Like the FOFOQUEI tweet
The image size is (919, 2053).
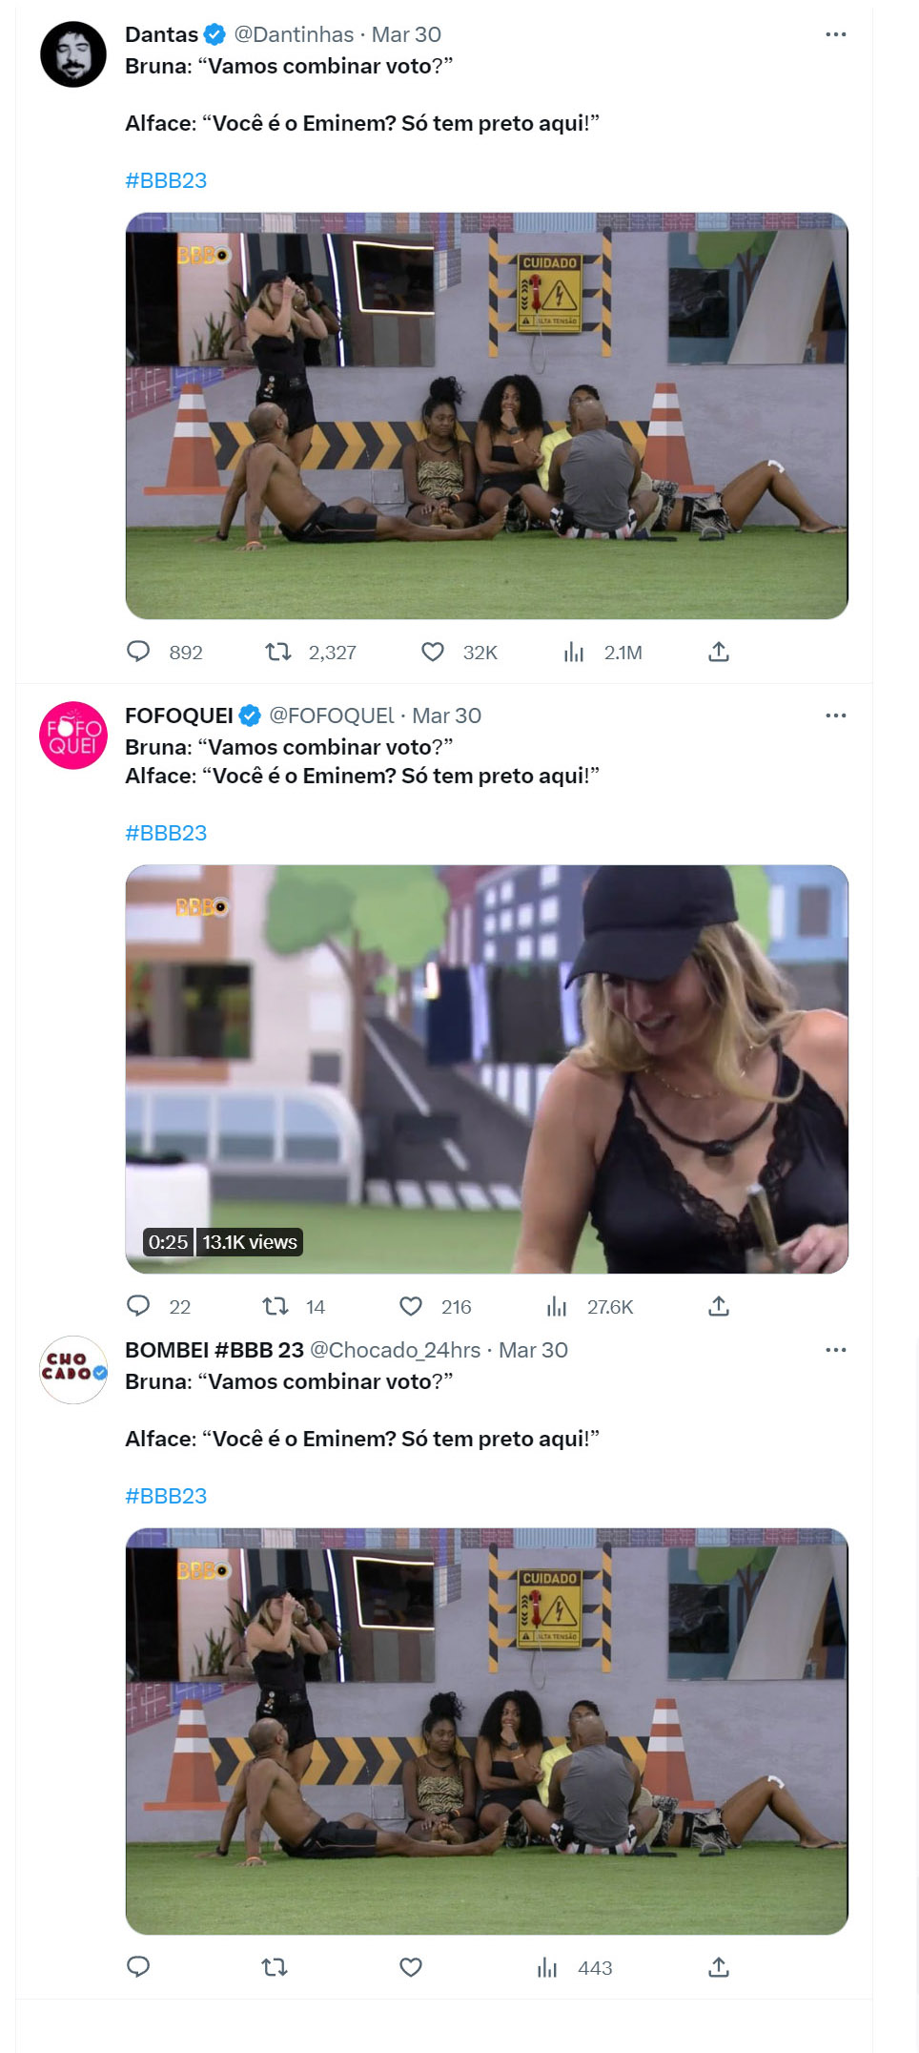(x=411, y=1306)
